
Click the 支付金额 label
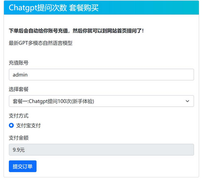(19, 138)
